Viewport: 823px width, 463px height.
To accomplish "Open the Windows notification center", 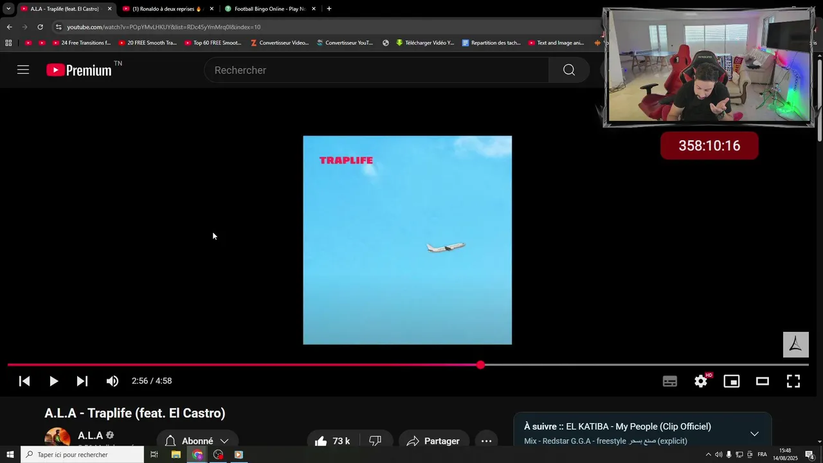I will (x=809, y=455).
